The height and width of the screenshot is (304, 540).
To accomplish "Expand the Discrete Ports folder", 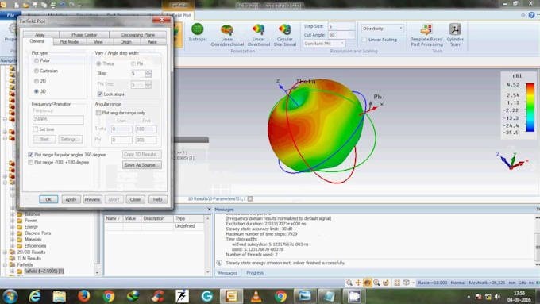I will tap(13, 233).
